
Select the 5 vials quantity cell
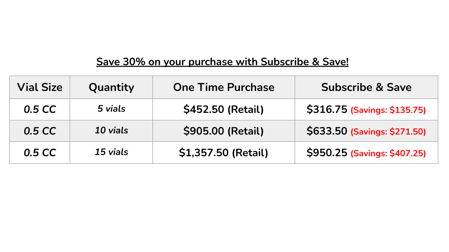[x=111, y=109]
